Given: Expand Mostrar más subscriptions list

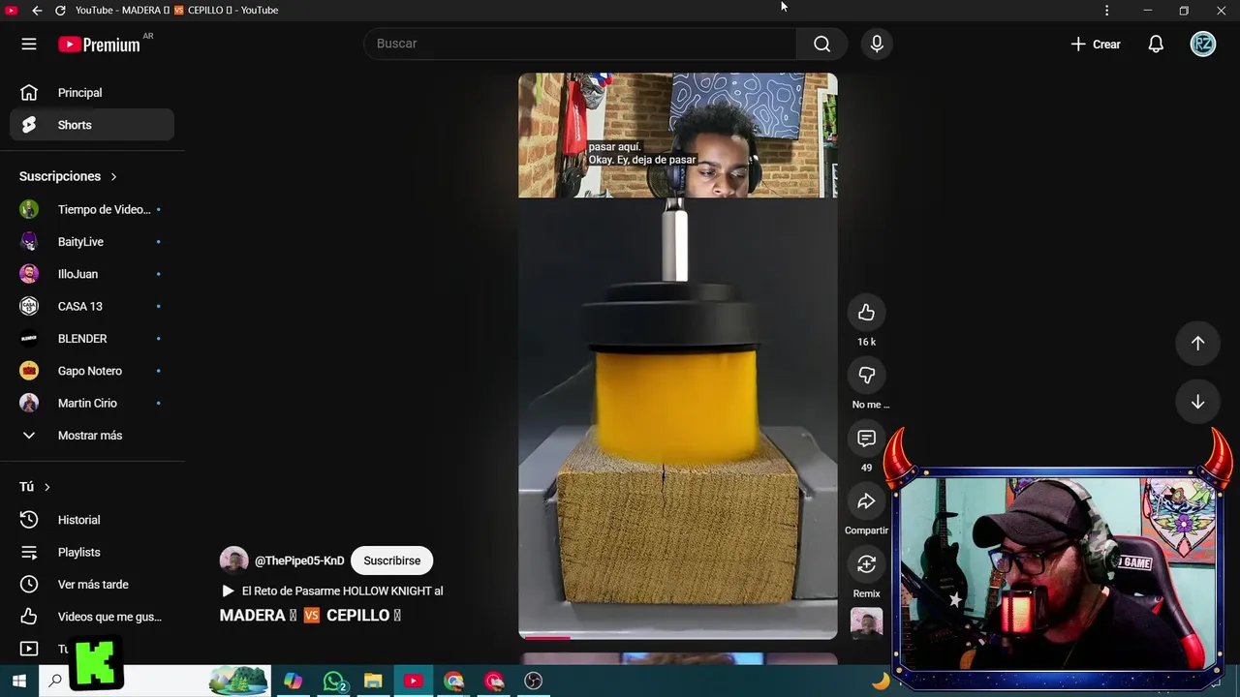Looking at the screenshot, I should coord(92,436).
